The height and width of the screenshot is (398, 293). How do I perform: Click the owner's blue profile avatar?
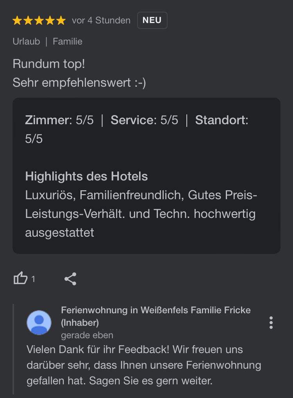(x=39, y=323)
